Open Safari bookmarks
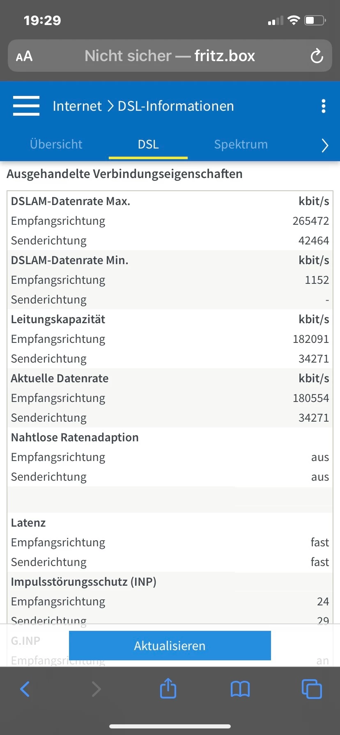This screenshot has height=735, width=340. (x=240, y=689)
